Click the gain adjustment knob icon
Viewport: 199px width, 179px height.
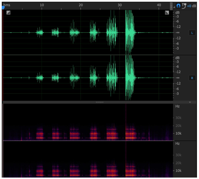click(x=184, y=5)
